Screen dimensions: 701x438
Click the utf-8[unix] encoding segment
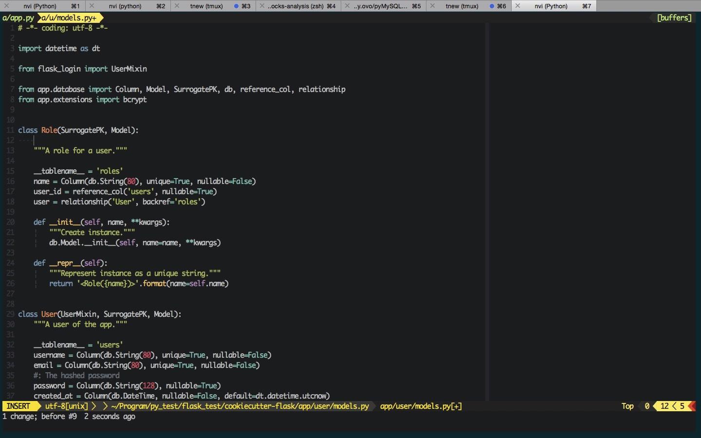coord(67,406)
